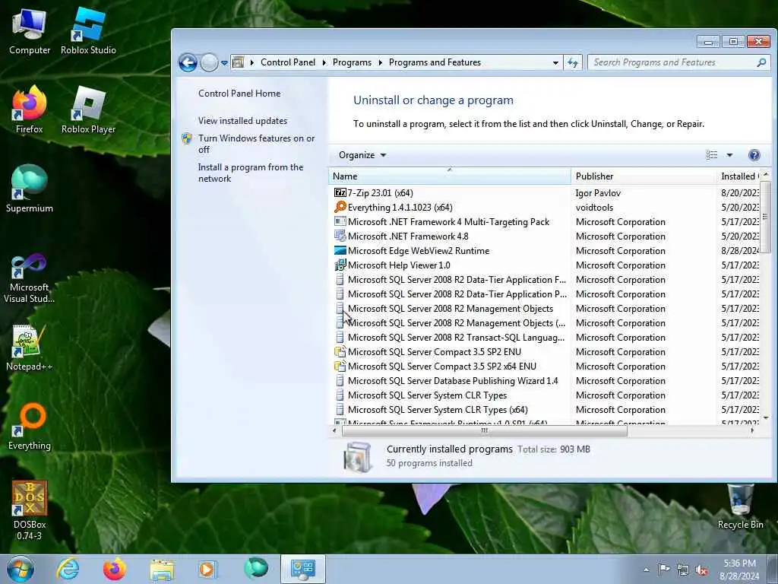Click the vertical scrollbar down arrow
The height and width of the screenshot is (584, 778).
click(766, 418)
